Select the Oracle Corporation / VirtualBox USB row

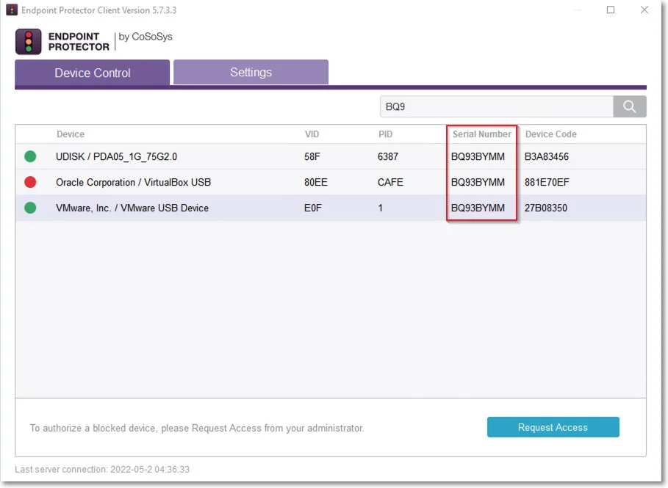pos(331,182)
